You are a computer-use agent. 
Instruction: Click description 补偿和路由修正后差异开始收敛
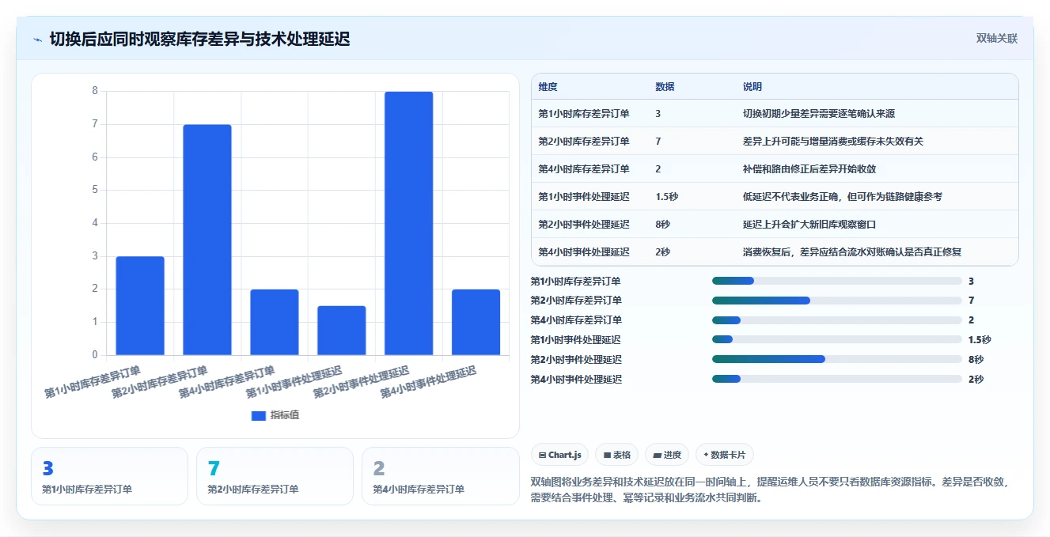[x=809, y=169]
